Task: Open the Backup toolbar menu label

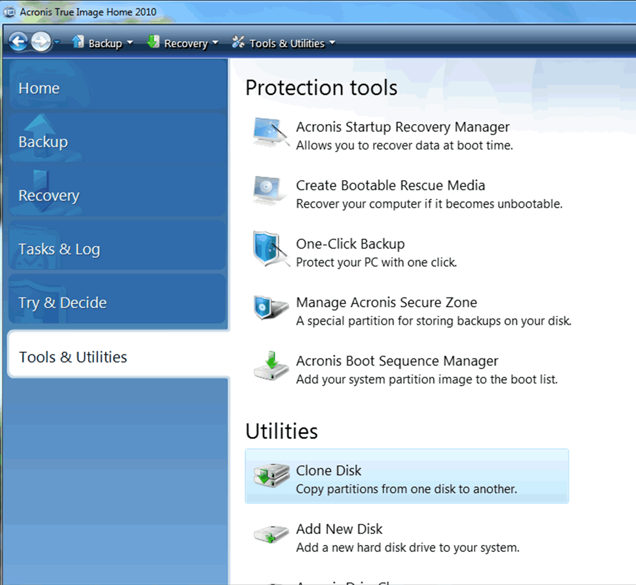Action: [105, 44]
